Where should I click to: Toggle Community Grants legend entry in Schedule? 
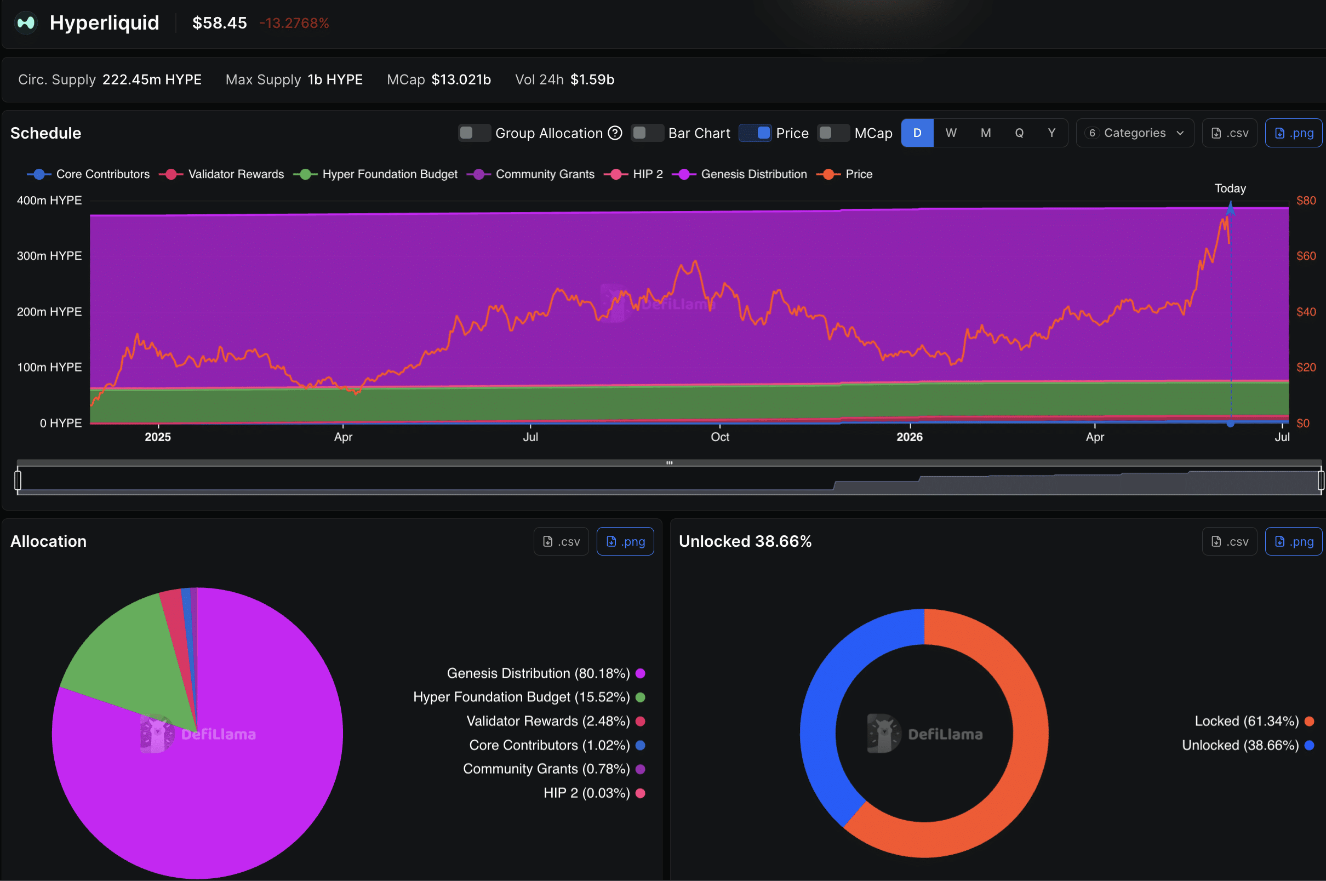coord(530,174)
